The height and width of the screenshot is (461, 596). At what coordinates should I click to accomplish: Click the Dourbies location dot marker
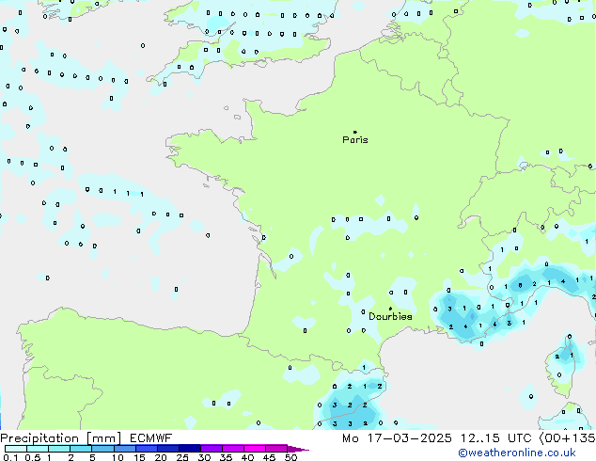[390, 309]
